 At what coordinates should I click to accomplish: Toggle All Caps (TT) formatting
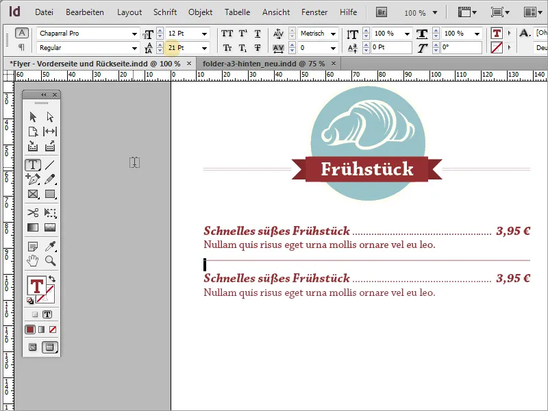pos(227,34)
